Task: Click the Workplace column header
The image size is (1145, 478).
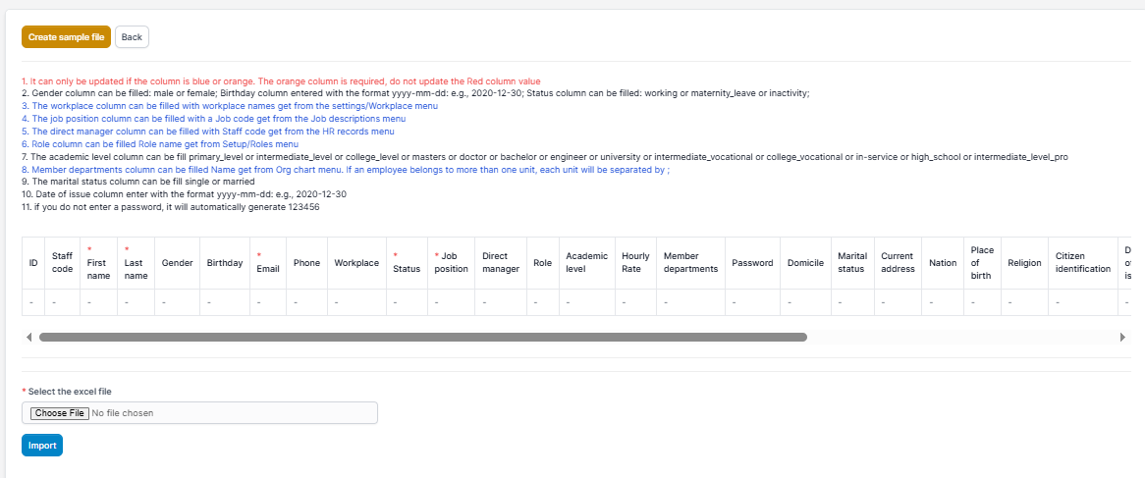Action: click(356, 263)
